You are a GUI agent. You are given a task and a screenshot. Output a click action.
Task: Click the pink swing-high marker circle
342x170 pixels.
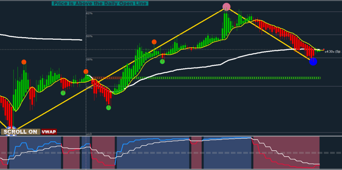227,7
